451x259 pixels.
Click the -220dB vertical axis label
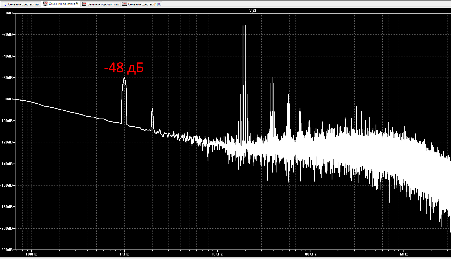pyautogui.click(x=7, y=250)
